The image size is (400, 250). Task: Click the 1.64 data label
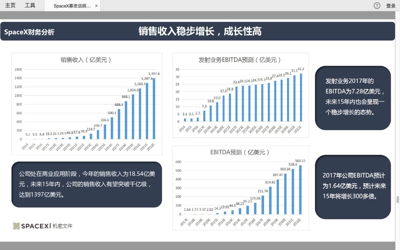click(x=187, y=209)
